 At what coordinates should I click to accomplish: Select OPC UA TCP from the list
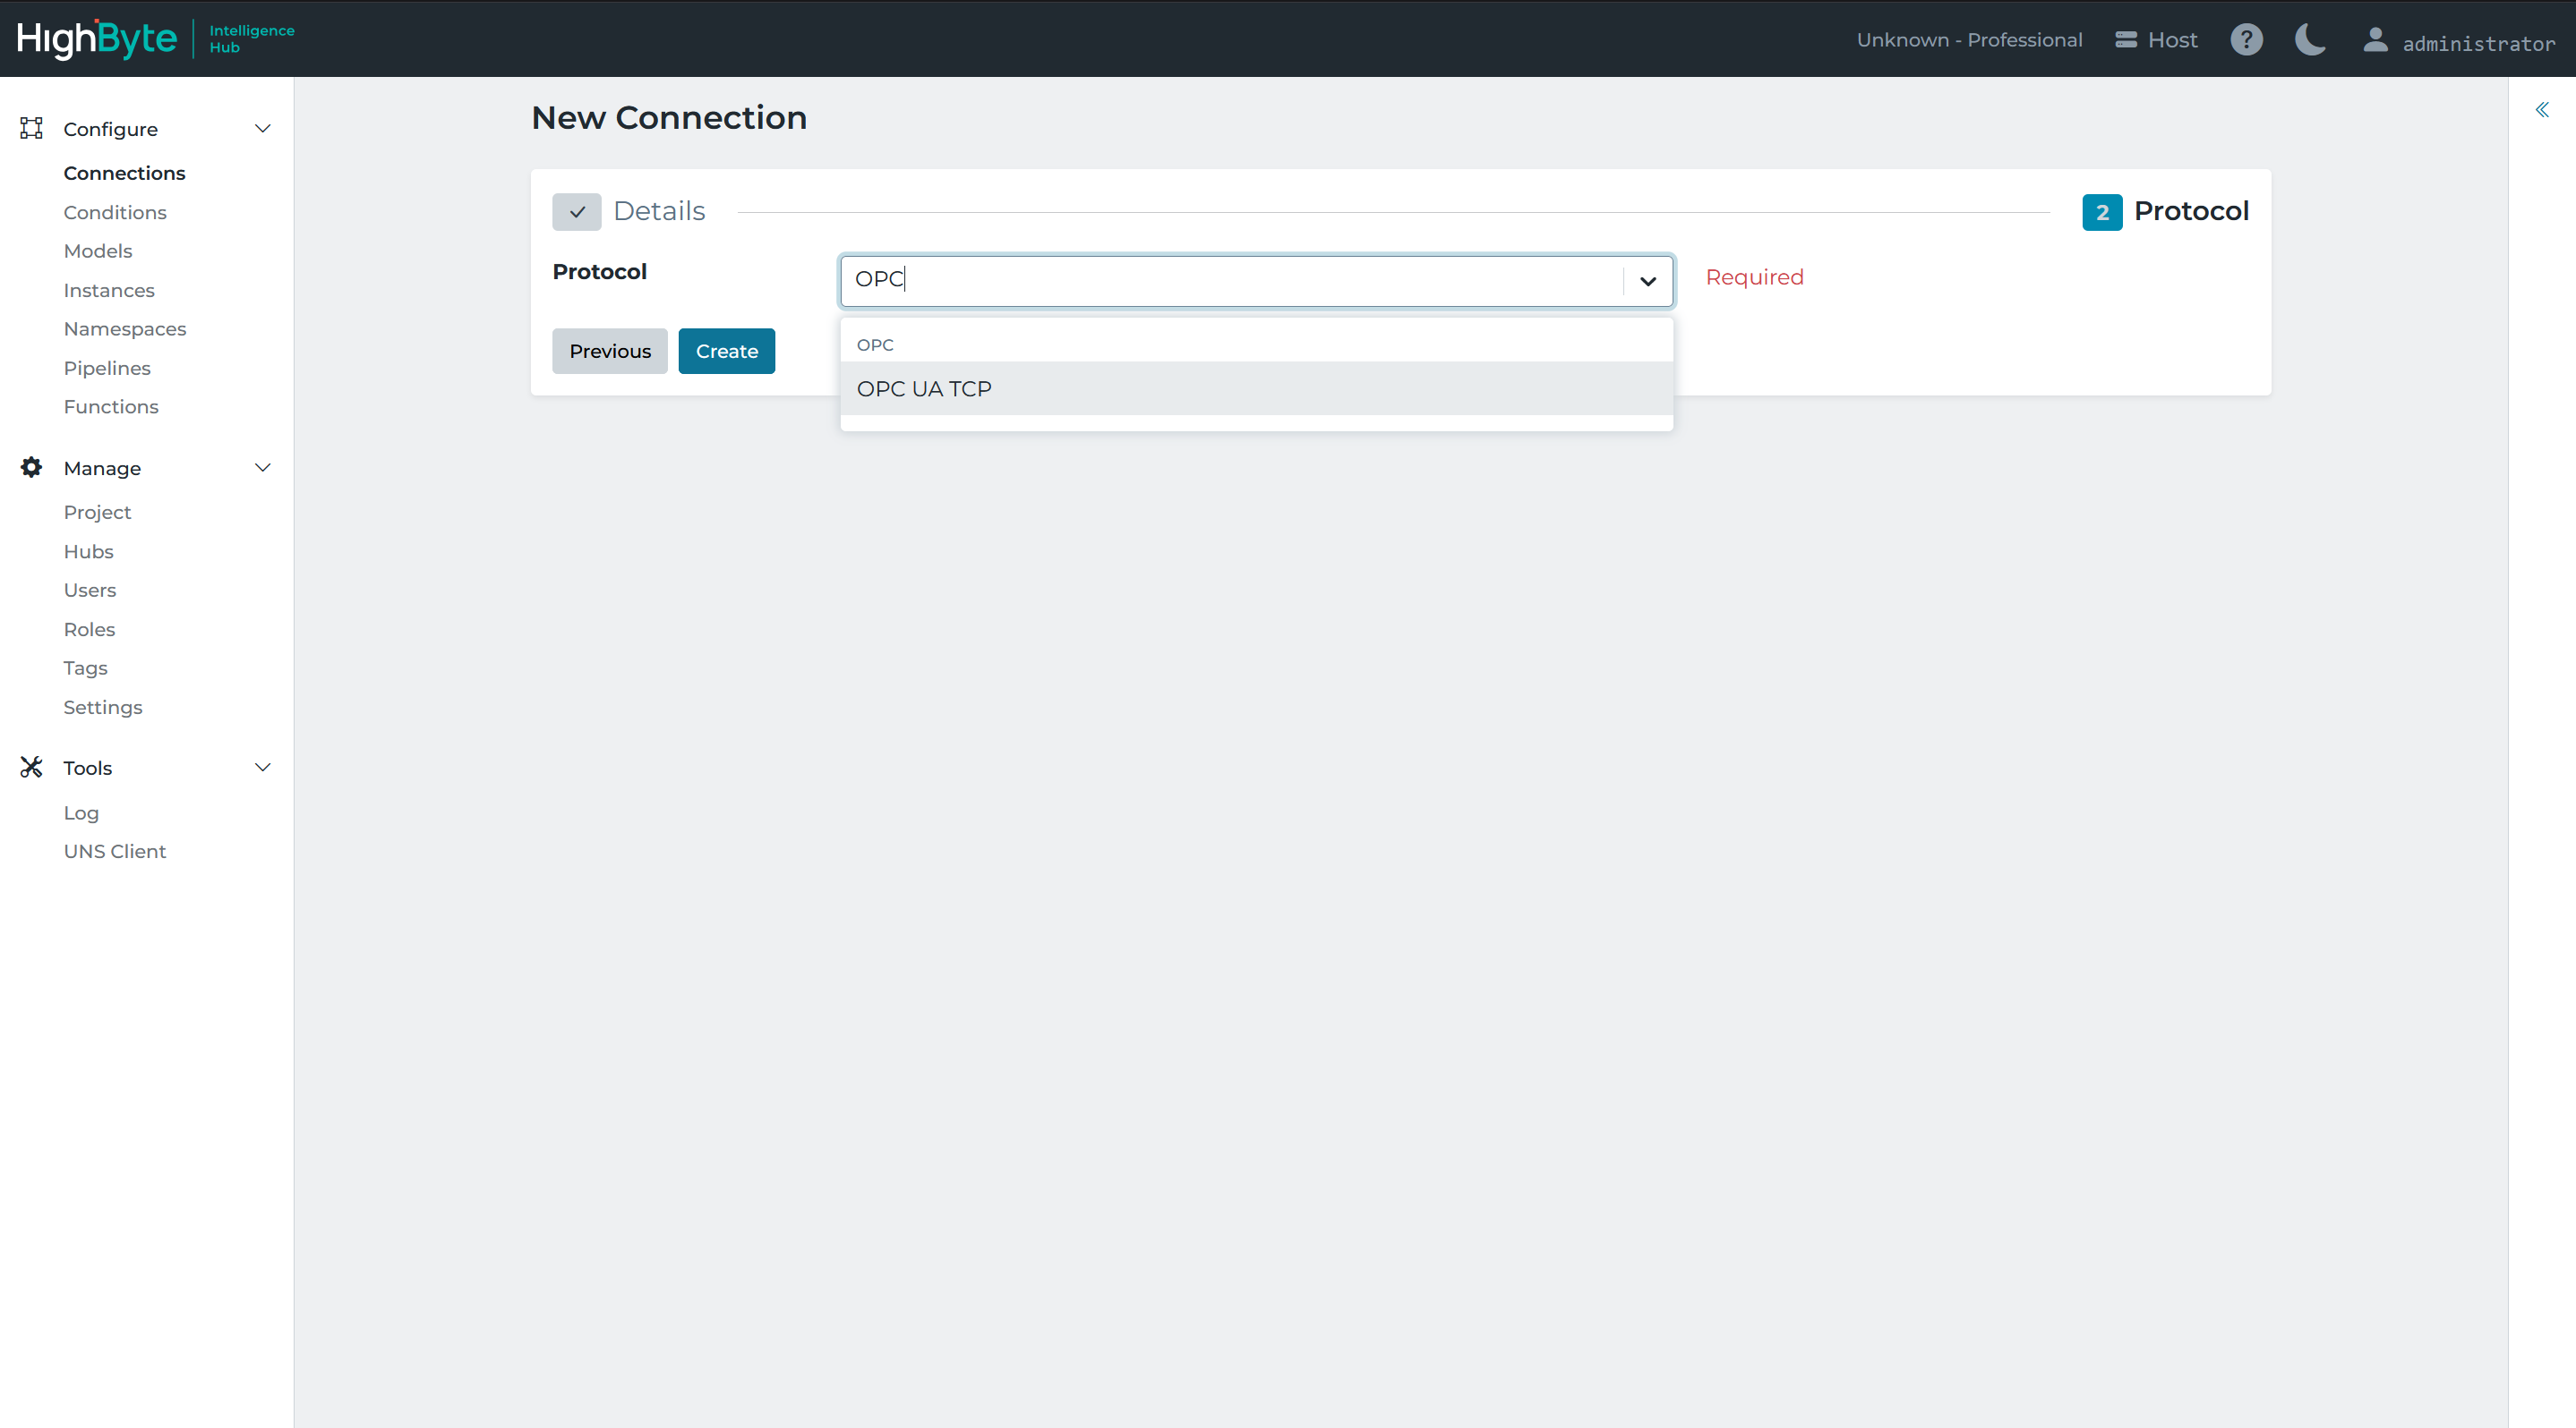pos(1256,388)
